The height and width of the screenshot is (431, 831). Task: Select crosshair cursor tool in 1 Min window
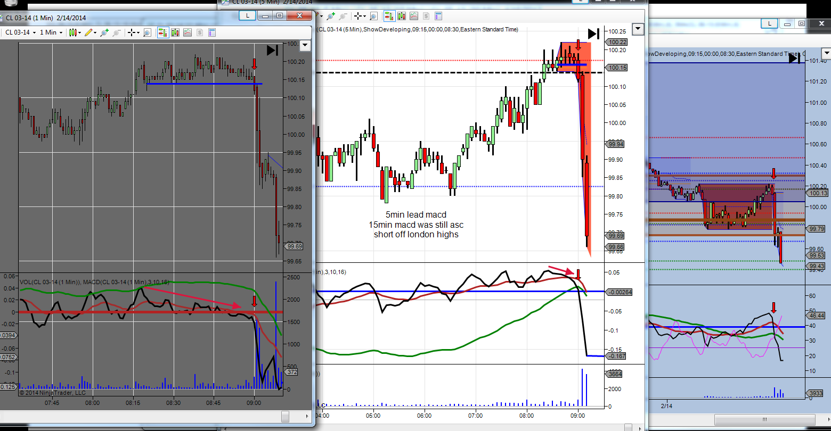pyautogui.click(x=131, y=32)
